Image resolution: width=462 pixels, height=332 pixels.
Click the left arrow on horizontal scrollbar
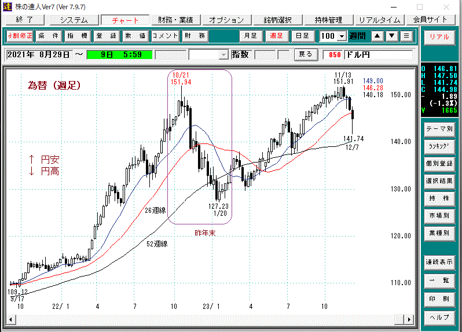coord(9,320)
